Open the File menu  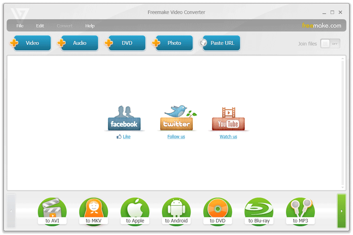(20, 26)
